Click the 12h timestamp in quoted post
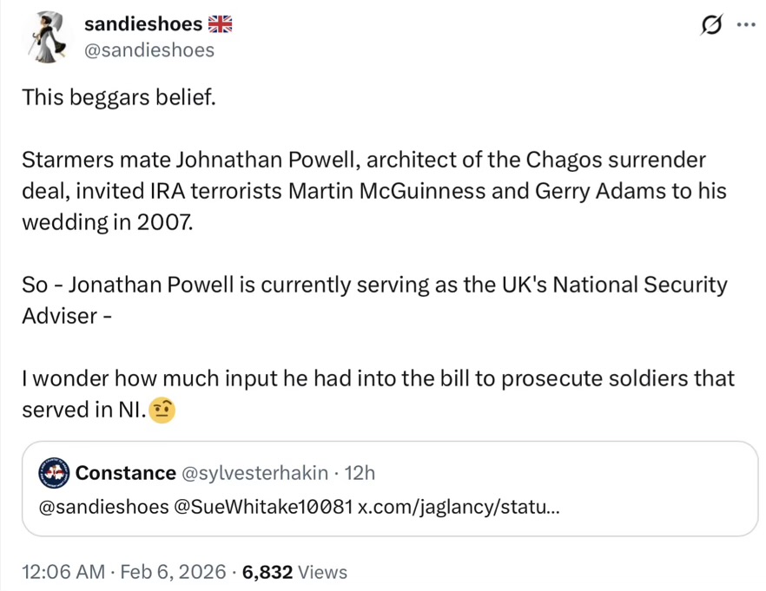This screenshot has width=766, height=591. point(360,473)
